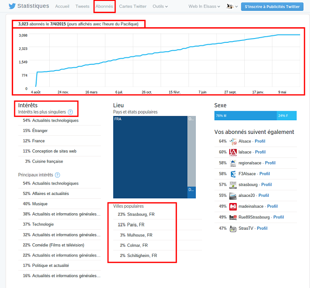Image resolution: width=310 pixels, height=288 pixels.
Task: Click 22% Comédie (Films et télévision) row
Action: (x=59, y=245)
